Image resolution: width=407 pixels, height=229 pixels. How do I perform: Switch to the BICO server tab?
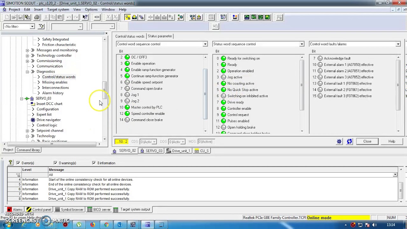pos(99,210)
